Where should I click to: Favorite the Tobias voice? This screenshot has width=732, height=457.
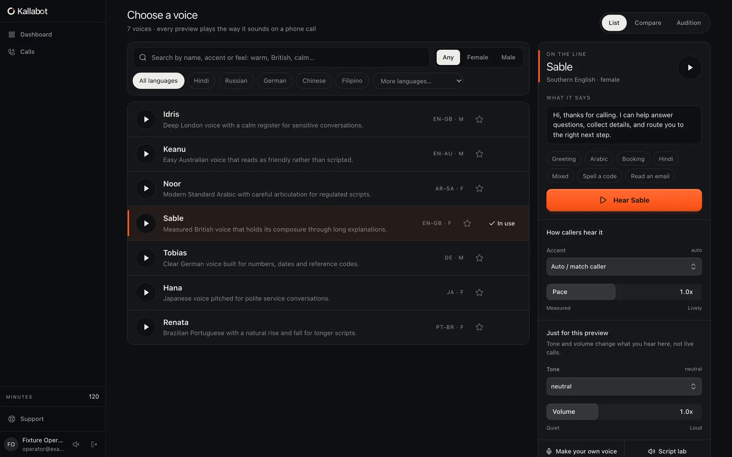479,258
